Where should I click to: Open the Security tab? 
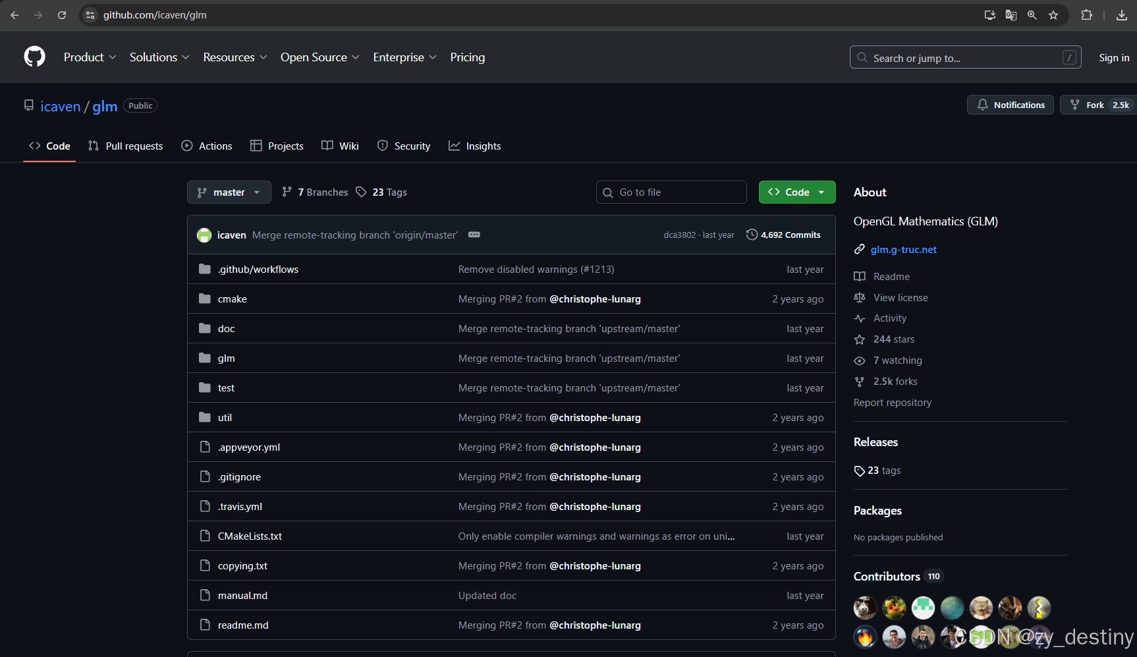pyautogui.click(x=404, y=146)
